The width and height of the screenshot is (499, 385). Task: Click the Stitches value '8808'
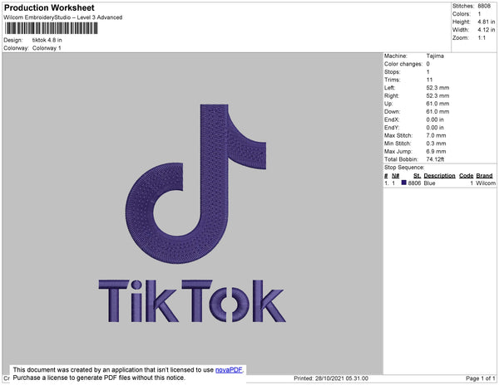click(x=484, y=6)
